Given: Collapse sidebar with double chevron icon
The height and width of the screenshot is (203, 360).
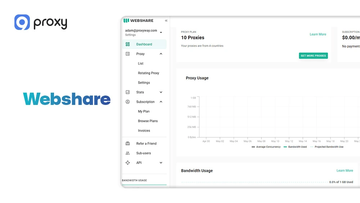Looking at the screenshot, I should (166, 21).
